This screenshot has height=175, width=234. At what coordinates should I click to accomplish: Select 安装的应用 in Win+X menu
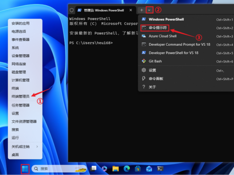click(25, 24)
